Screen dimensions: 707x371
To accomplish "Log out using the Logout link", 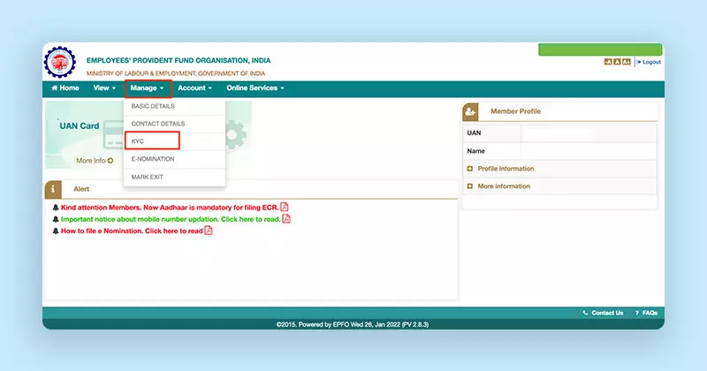I will click(650, 62).
